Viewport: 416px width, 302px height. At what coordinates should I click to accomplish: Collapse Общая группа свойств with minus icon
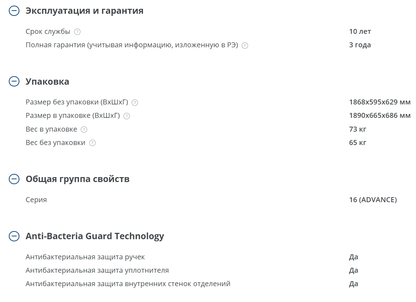(x=14, y=179)
